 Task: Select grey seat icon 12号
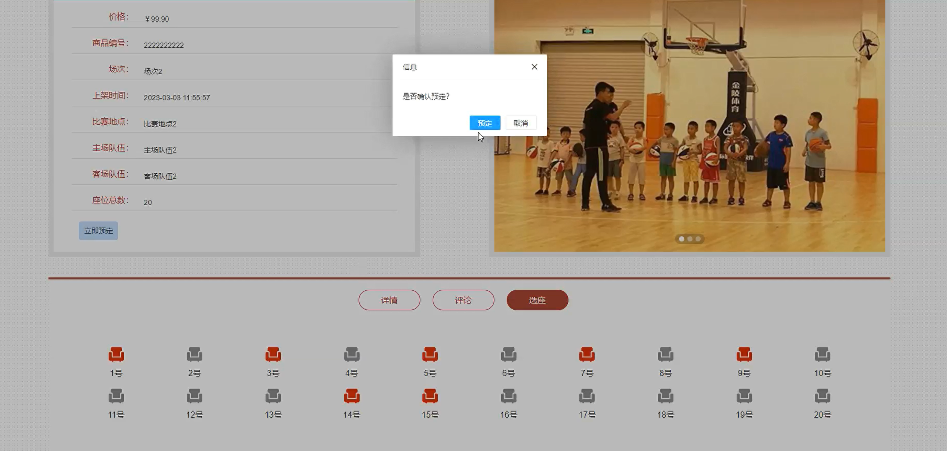[x=194, y=396]
